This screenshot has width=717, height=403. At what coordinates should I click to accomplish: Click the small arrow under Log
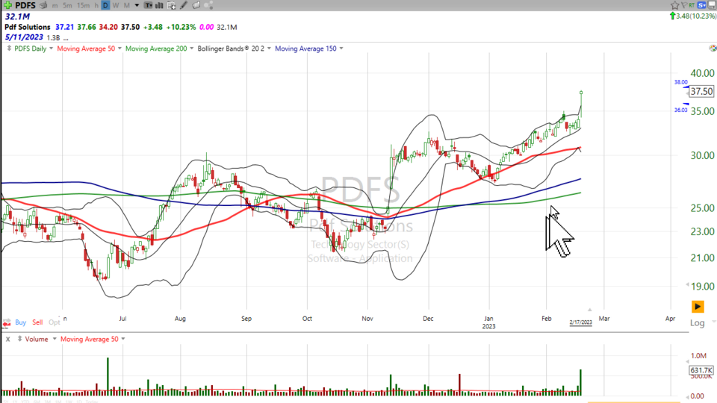[713, 322]
